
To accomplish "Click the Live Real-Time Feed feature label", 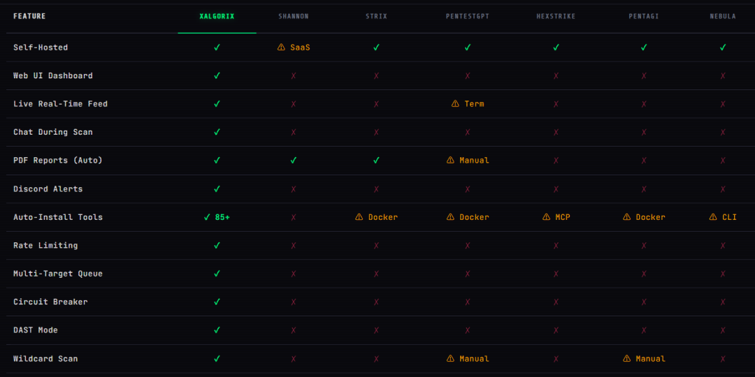I will pos(60,104).
